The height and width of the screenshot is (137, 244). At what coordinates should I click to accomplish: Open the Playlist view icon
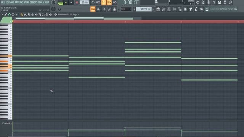coord(158,9)
